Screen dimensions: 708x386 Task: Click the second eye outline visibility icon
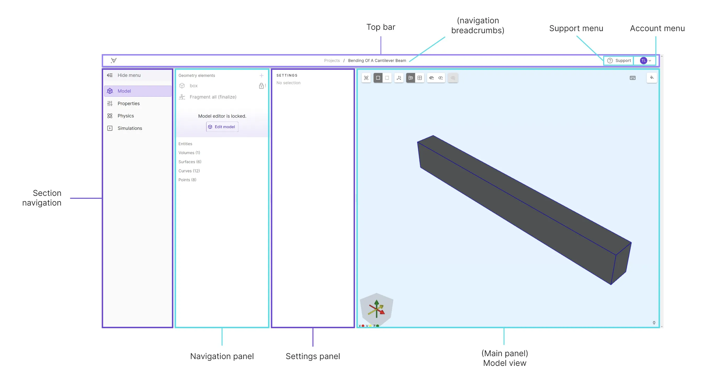coord(441,78)
